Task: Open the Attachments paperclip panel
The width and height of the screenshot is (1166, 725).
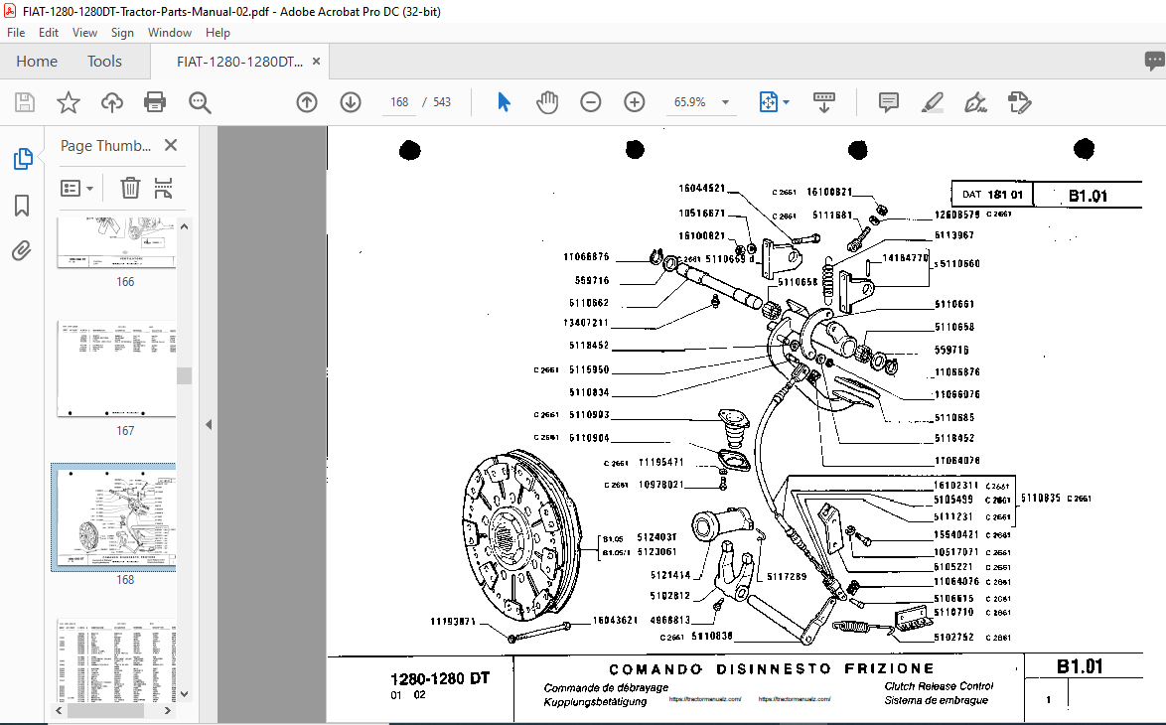Action: [22, 251]
